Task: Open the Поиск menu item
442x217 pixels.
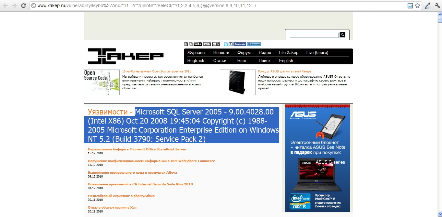Action: pyautogui.click(x=265, y=61)
